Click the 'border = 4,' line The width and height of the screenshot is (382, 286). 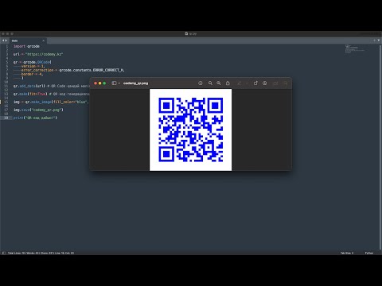[32, 74]
